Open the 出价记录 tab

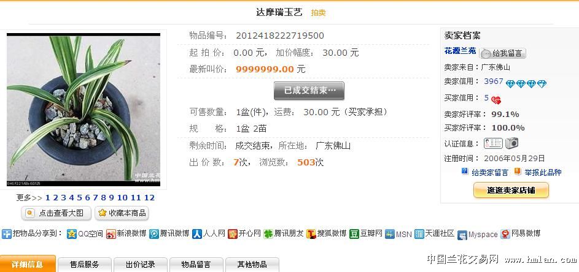click(141, 265)
